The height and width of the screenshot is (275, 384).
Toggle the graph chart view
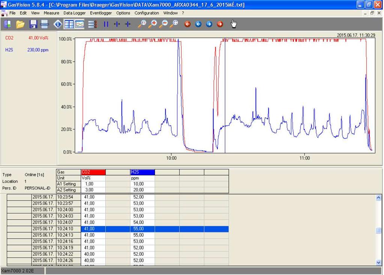point(80,24)
